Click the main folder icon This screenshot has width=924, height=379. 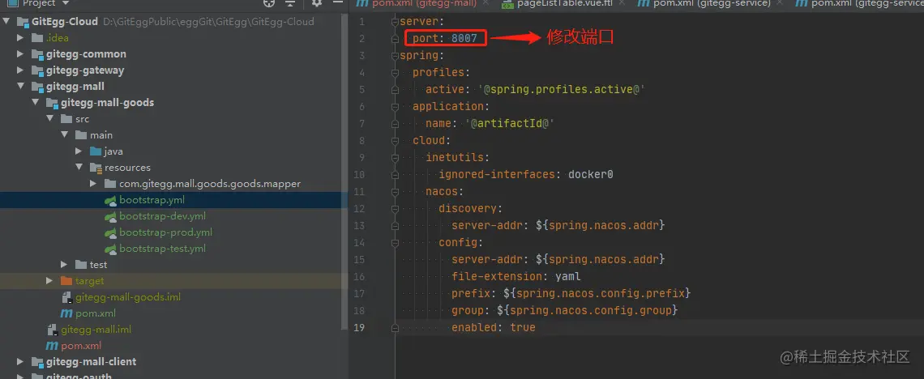(81, 134)
